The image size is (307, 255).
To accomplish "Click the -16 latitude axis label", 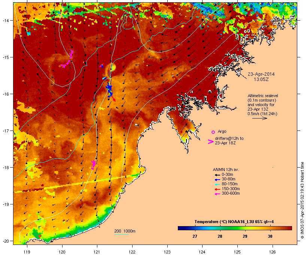I will pyautogui.click(x=5, y=94).
